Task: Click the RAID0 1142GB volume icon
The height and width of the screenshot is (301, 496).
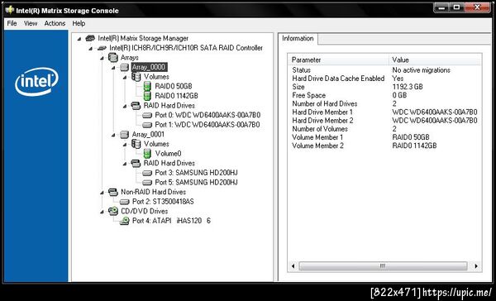Action: [x=147, y=96]
